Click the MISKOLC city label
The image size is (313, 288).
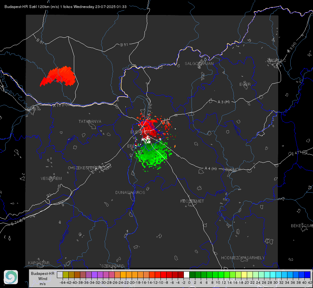pyautogui.click(x=277, y=60)
